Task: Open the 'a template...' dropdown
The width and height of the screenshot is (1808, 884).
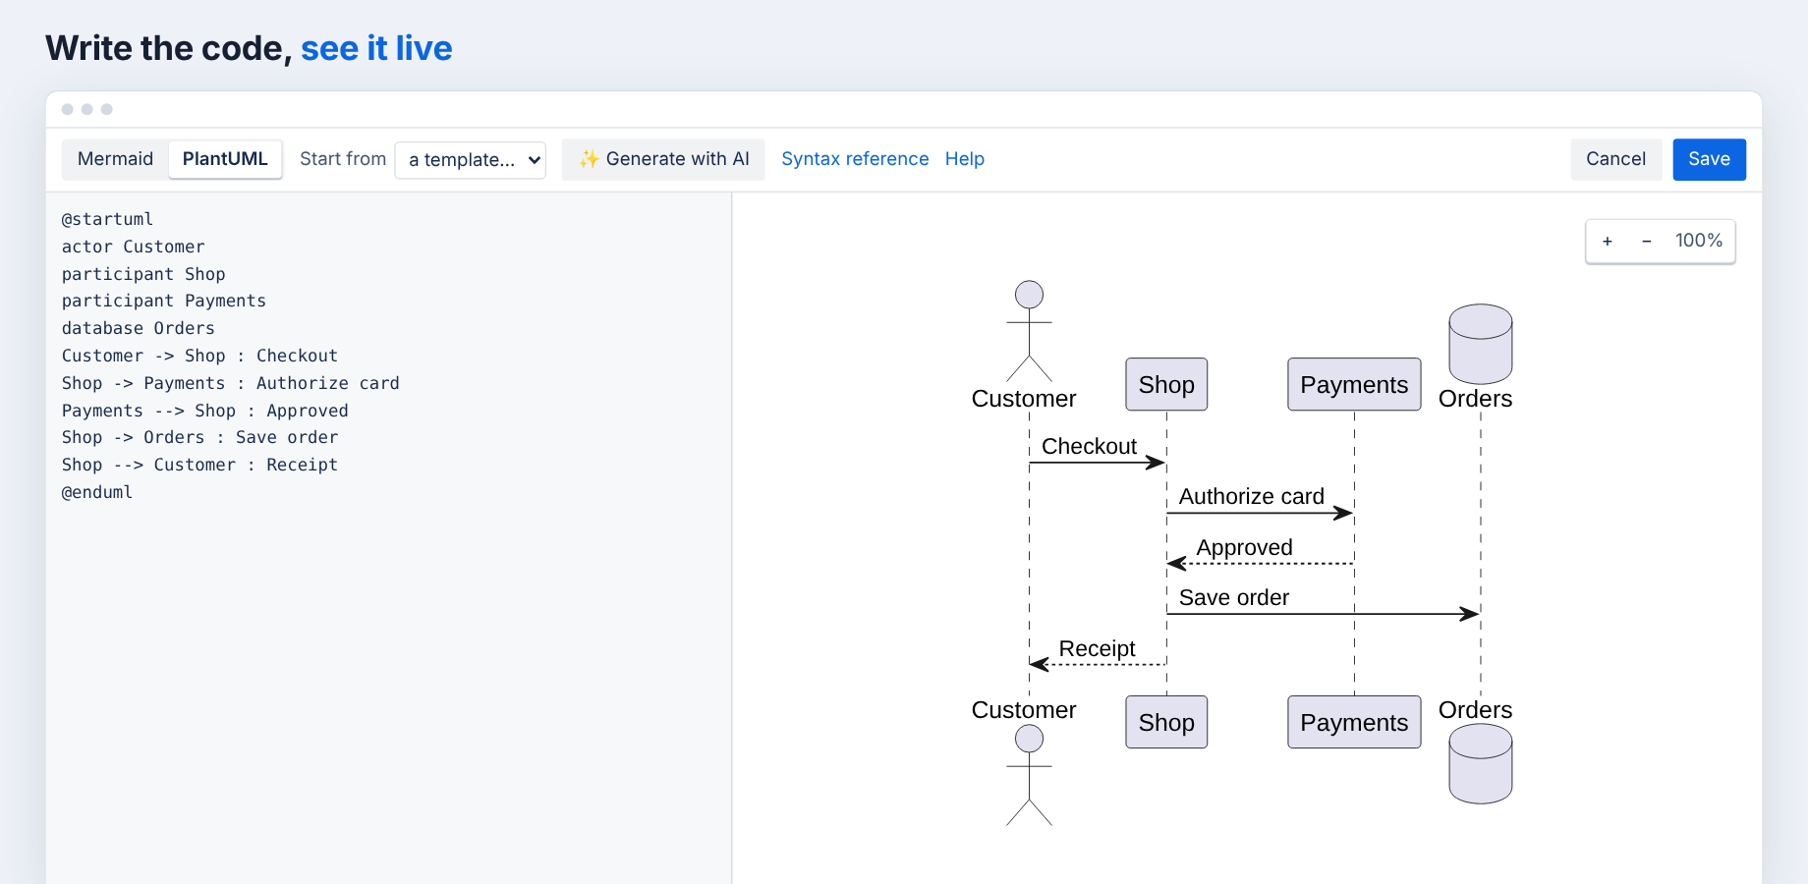Action: pos(471,160)
